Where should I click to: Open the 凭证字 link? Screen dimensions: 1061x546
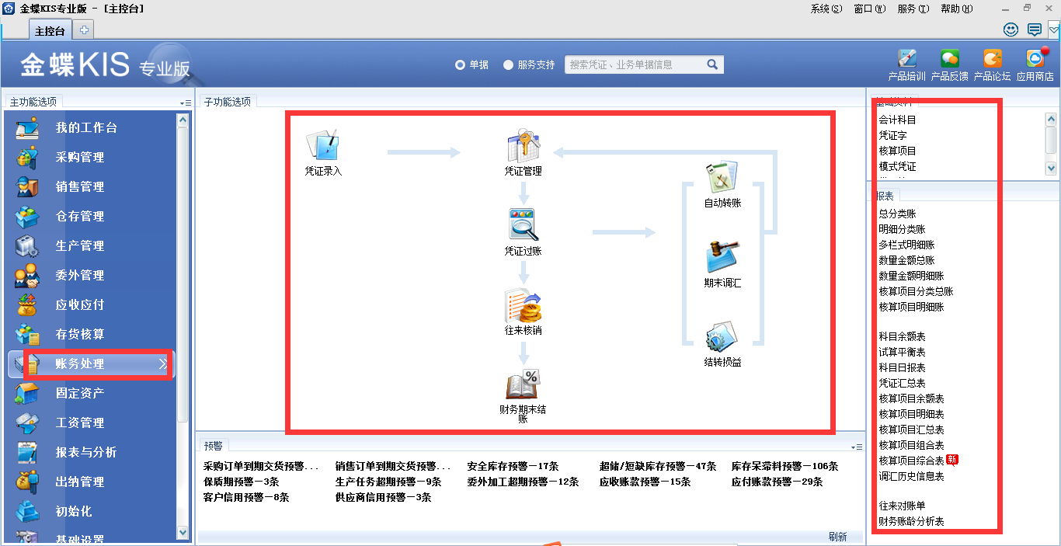click(x=892, y=135)
